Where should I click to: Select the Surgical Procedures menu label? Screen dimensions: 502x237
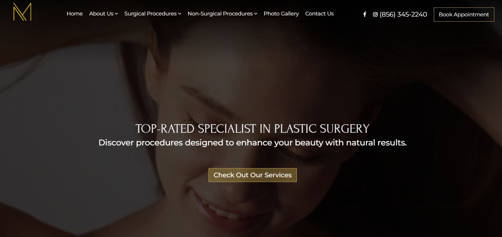(x=150, y=14)
